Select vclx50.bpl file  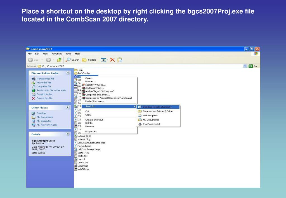point(82,169)
